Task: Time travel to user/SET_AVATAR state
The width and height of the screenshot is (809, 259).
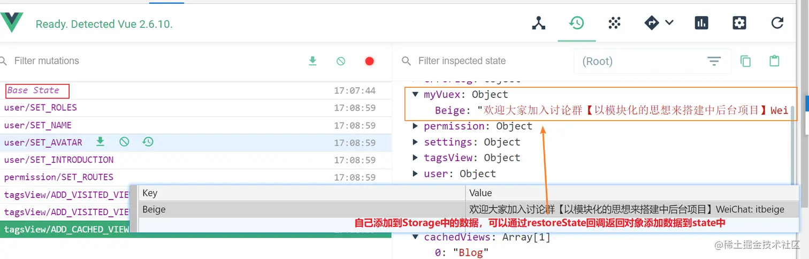Action: point(148,142)
